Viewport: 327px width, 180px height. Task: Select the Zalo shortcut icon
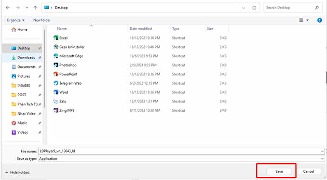[56, 102]
